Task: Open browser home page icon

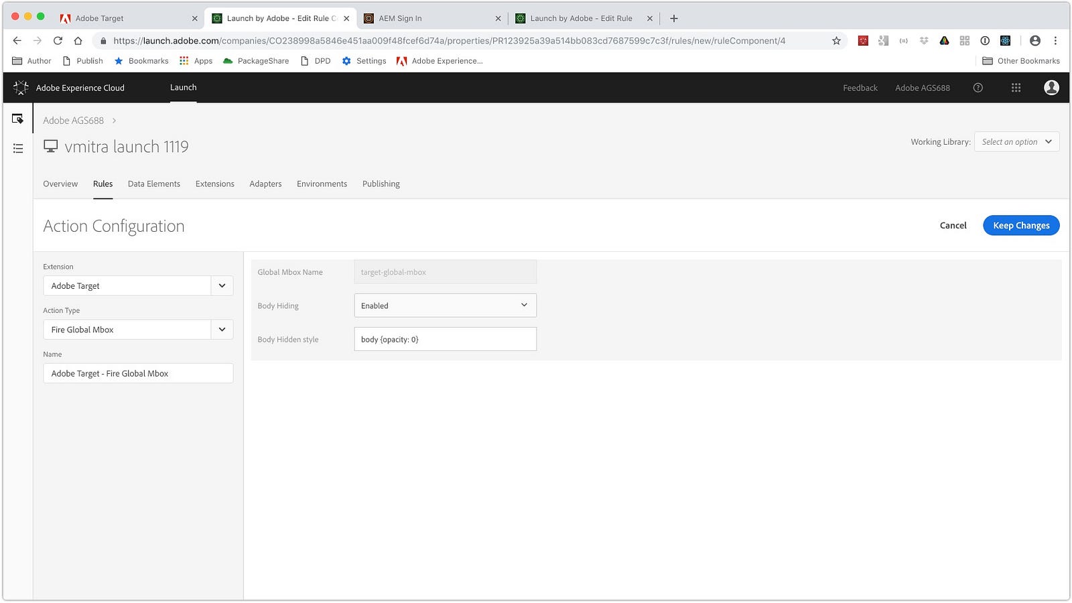Action: (78, 41)
